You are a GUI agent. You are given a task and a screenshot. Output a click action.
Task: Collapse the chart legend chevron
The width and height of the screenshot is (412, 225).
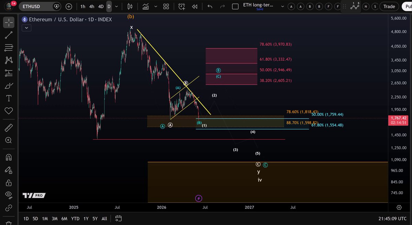tap(26, 28)
